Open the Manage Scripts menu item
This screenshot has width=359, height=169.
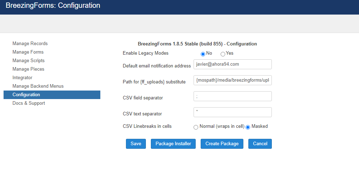click(x=28, y=60)
